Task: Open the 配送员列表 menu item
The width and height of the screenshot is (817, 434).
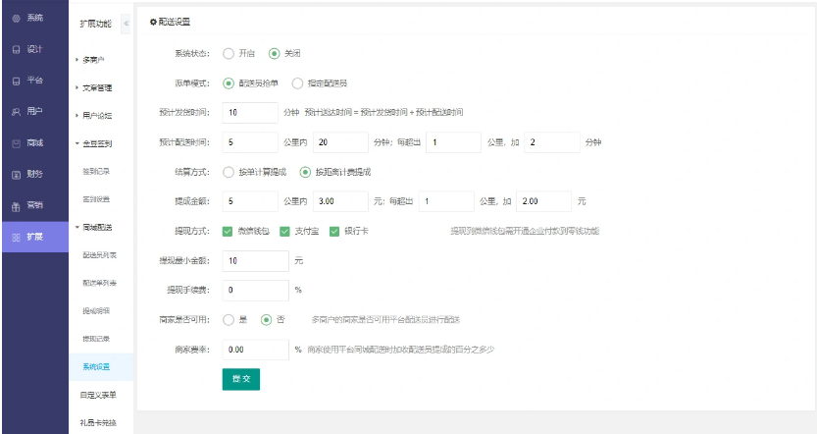Action: pyautogui.click(x=99, y=255)
